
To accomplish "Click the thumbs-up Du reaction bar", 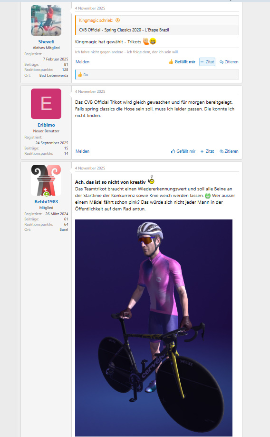I will (x=157, y=75).
